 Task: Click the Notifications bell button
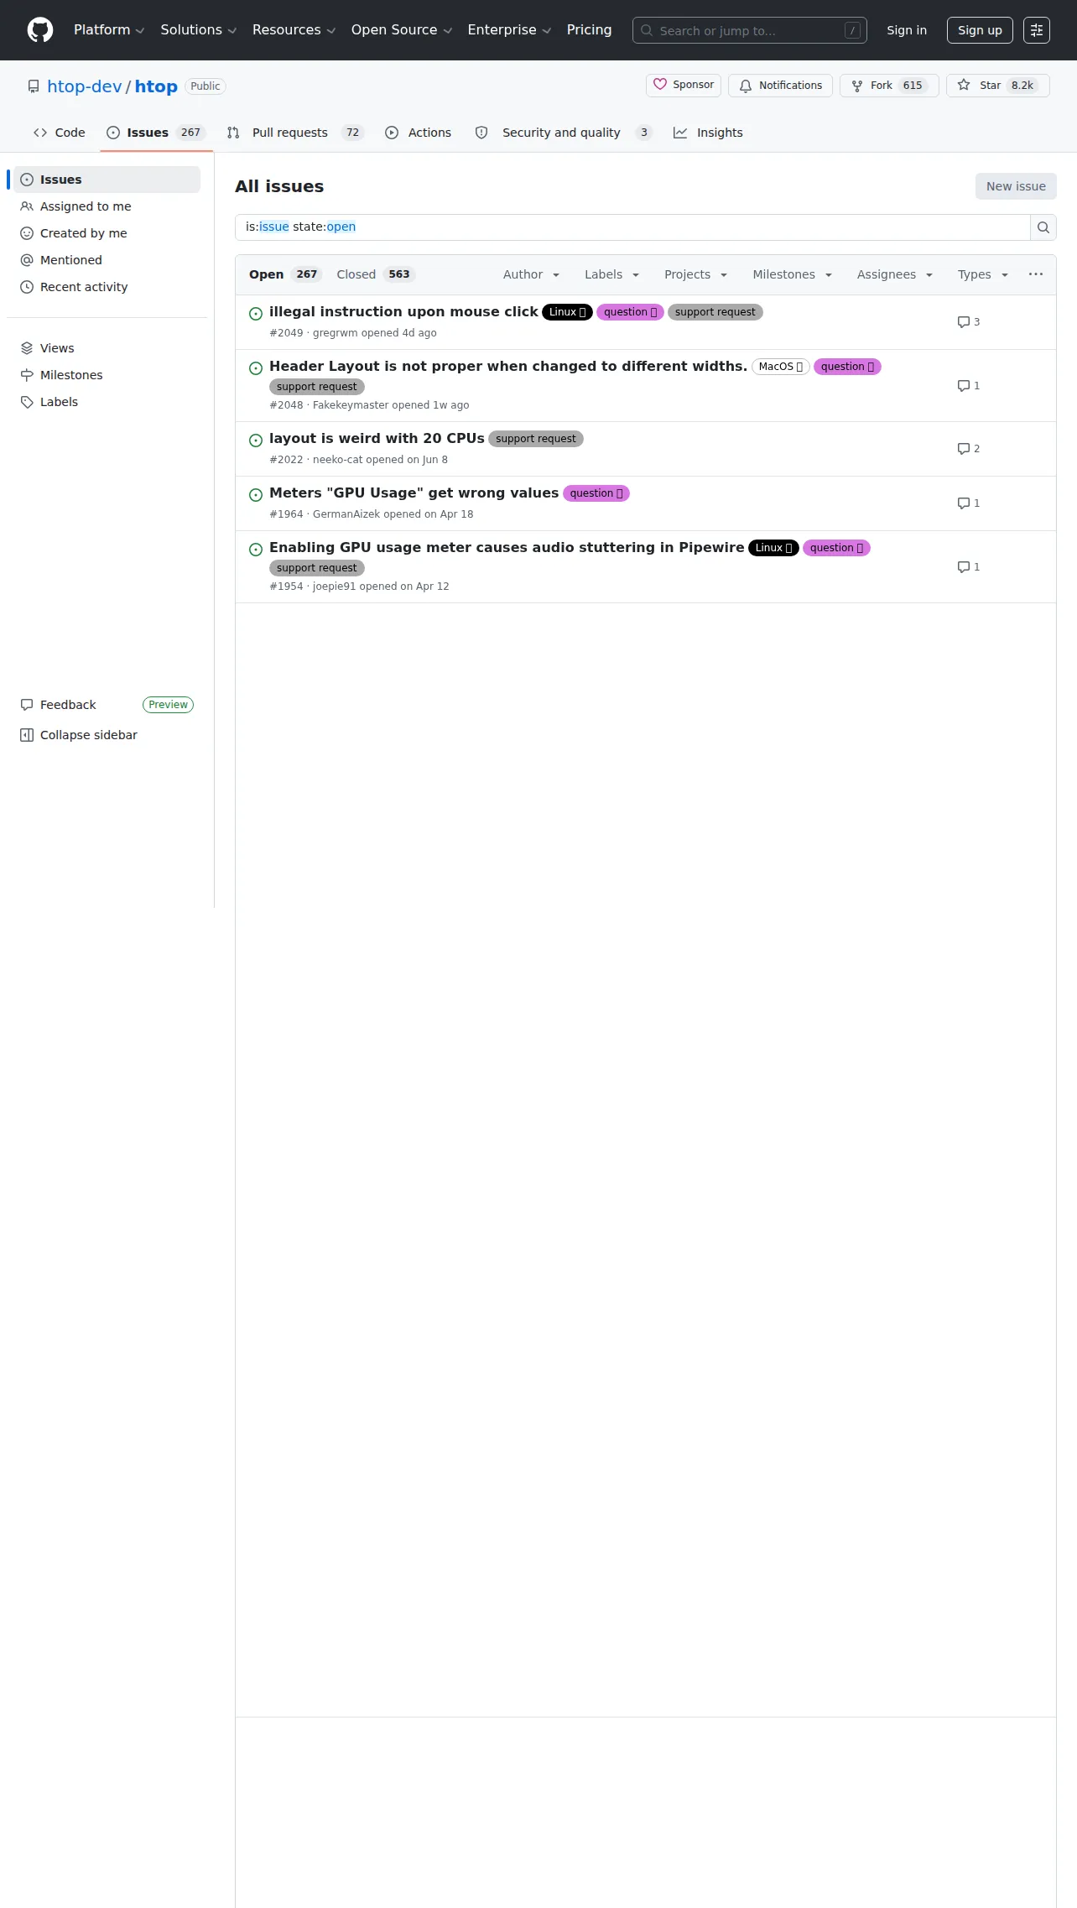coord(781,86)
